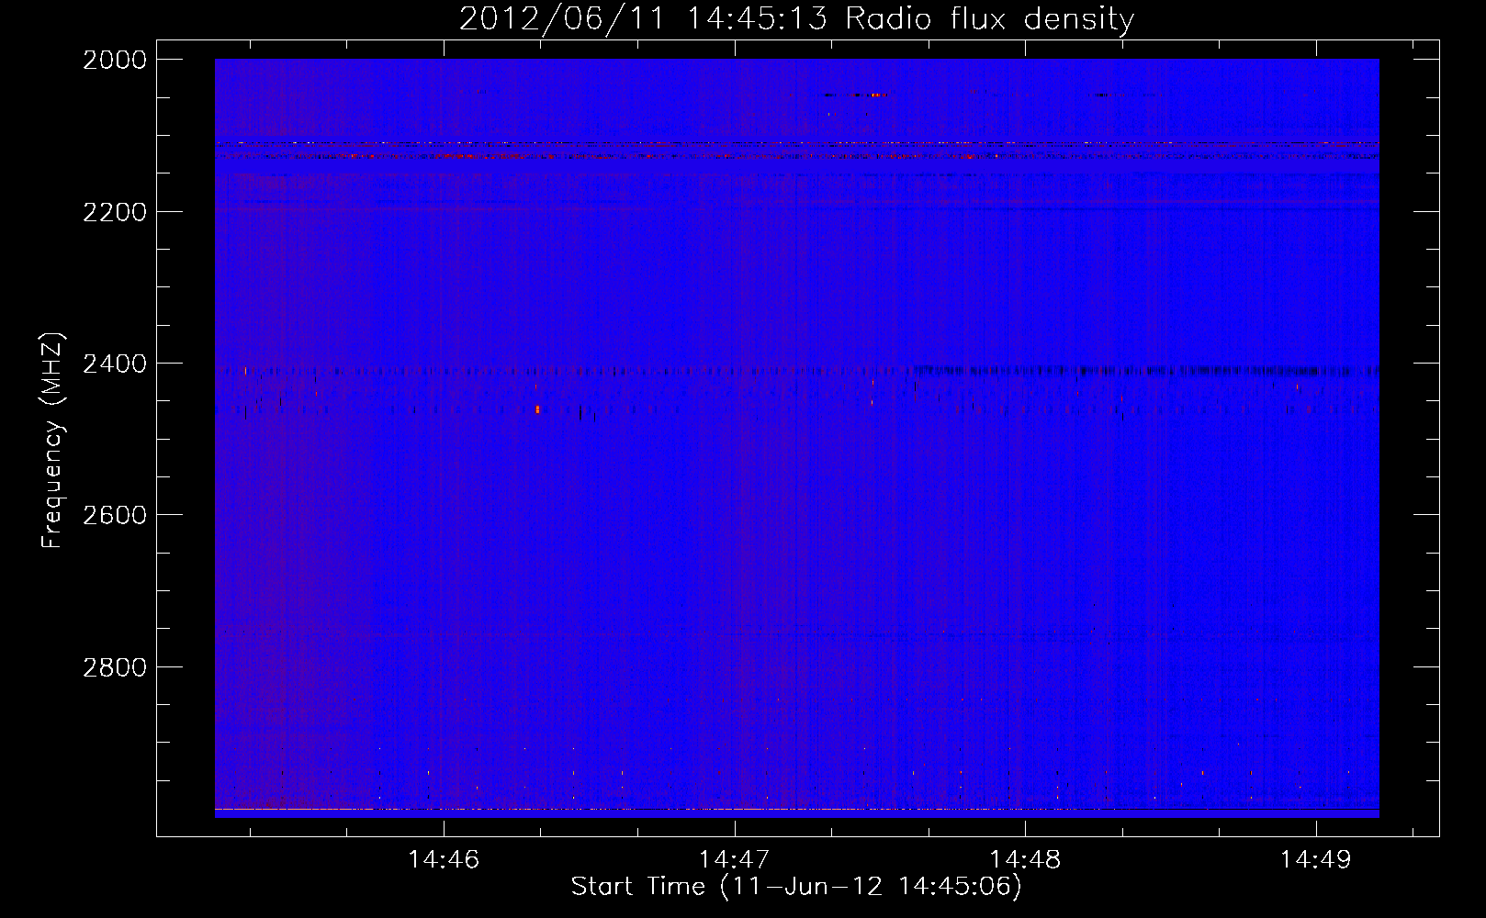
Task: Click the 14:47 time tick label
Action: [x=734, y=860]
